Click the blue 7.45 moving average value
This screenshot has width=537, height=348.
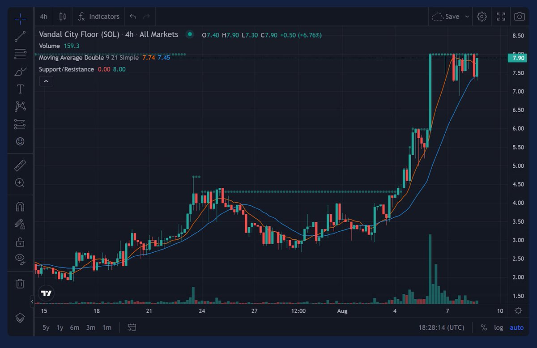pyautogui.click(x=164, y=58)
